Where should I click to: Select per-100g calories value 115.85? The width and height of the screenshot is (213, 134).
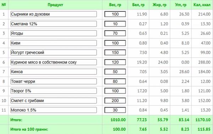pyautogui.click(x=204, y=129)
